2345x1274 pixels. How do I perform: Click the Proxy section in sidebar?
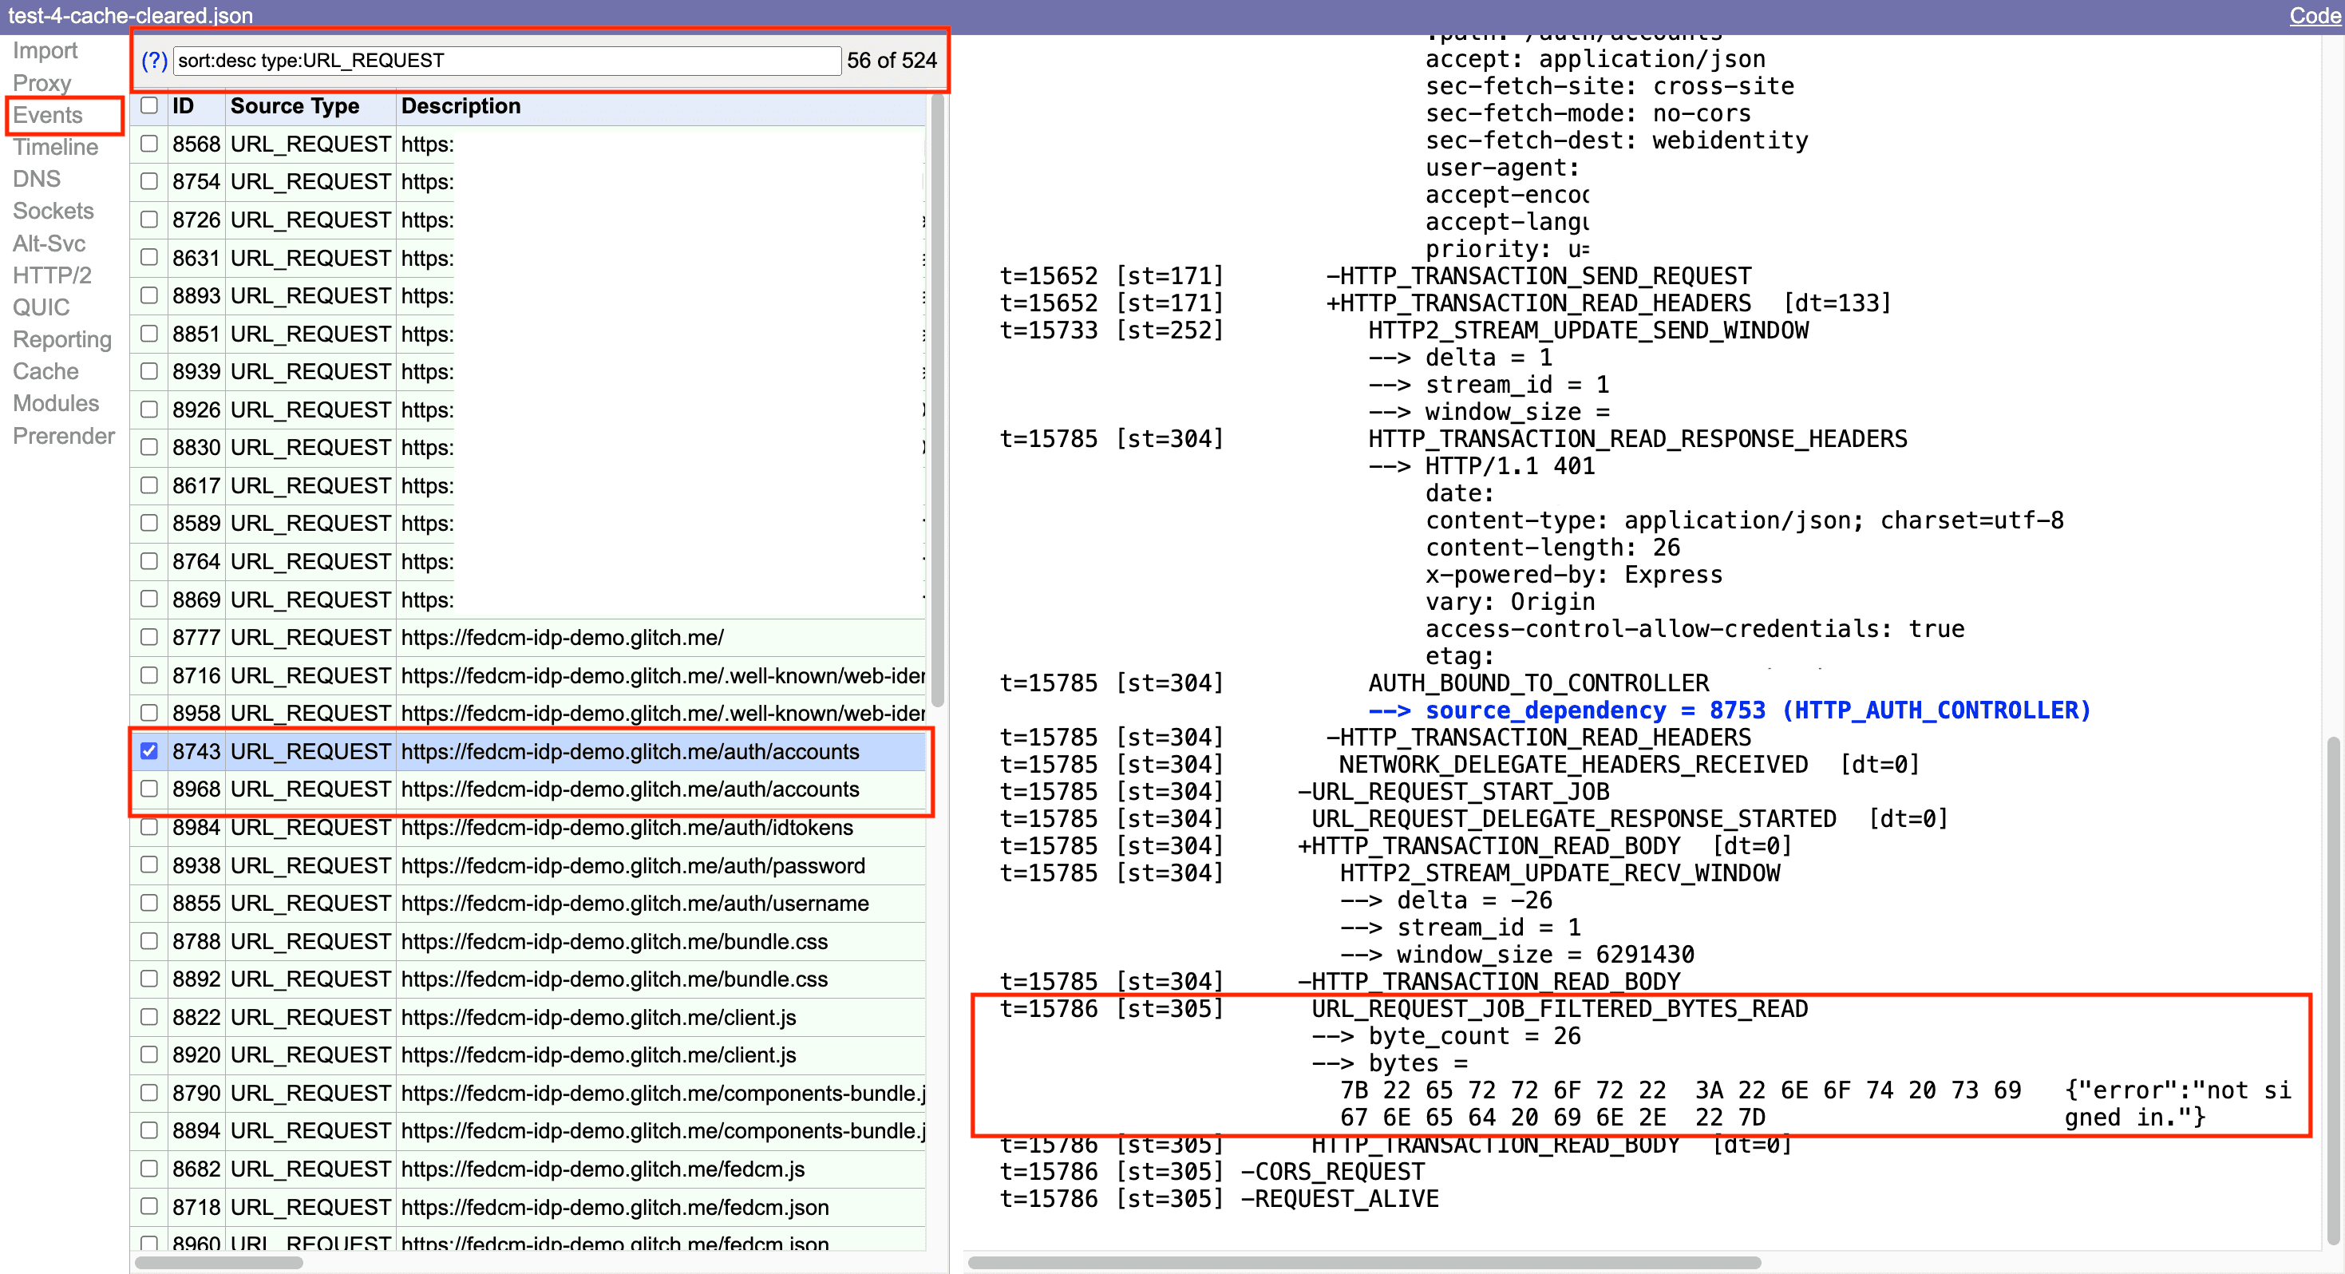pos(41,78)
